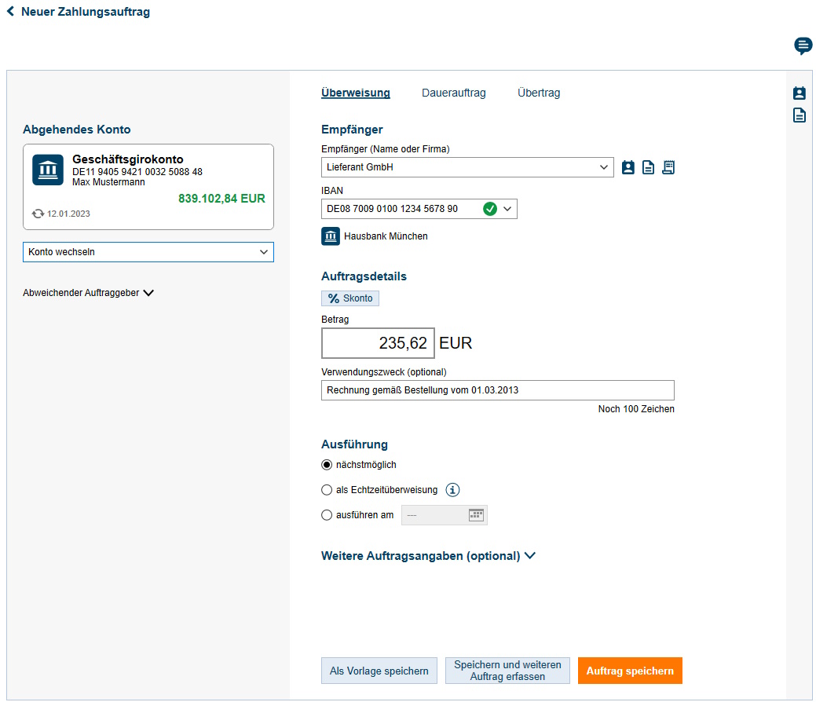Click the Betrag amount input field
This screenshot has height=702, width=816.
pyautogui.click(x=378, y=343)
